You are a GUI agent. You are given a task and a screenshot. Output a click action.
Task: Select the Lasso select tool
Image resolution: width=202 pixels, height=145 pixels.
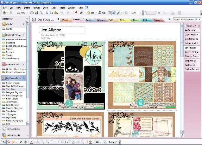click(x=9, y=142)
